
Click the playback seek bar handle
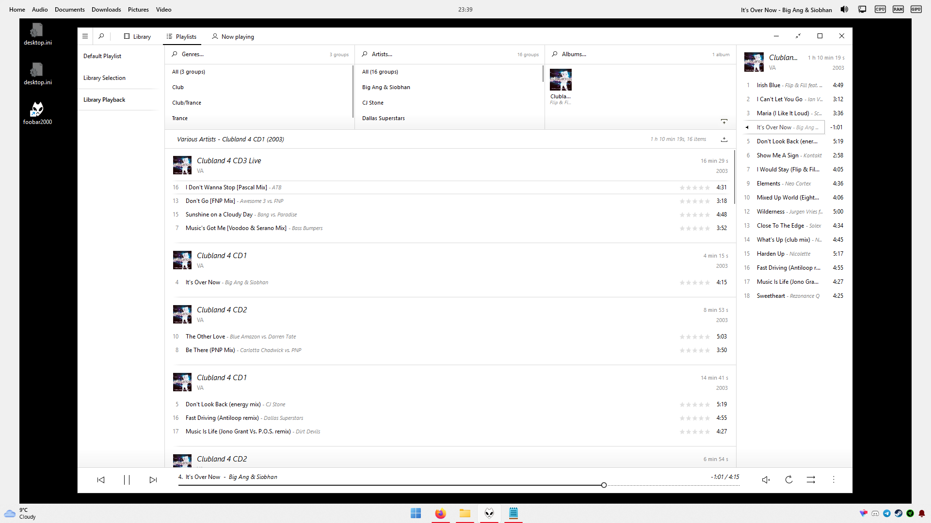click(x=604, y=485)
